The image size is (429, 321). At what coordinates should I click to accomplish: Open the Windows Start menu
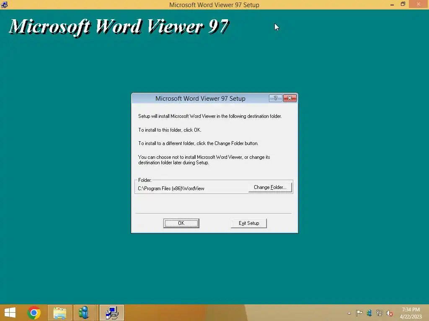[10, 313]
